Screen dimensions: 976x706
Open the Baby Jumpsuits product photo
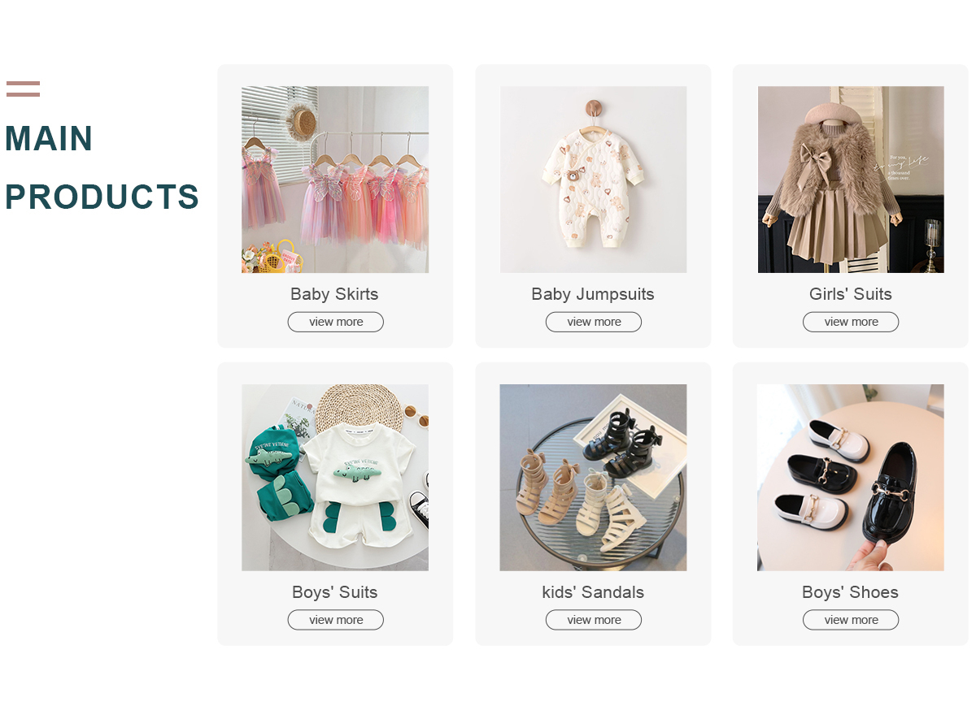coord(593,180)
